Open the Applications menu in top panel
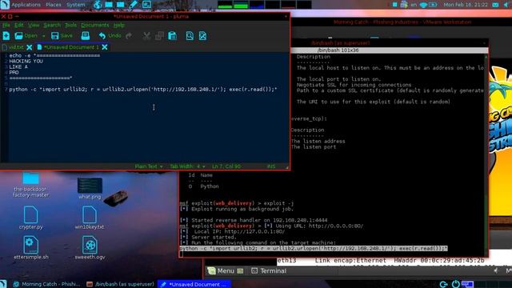 click(26, 5)
